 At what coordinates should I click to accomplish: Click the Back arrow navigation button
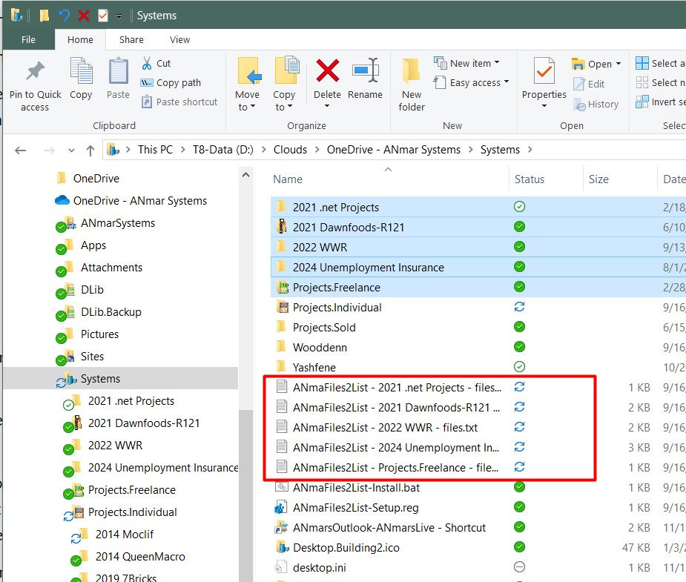click(x=21, y=150)
